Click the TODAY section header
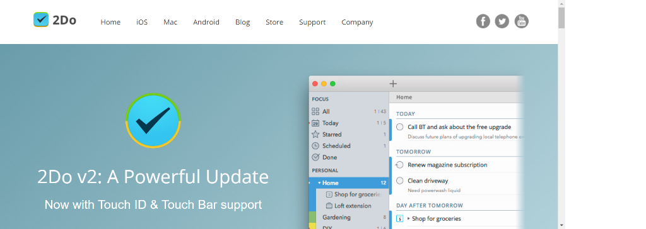The width and height of the screenshot is (646, 229). coord(406,114)
